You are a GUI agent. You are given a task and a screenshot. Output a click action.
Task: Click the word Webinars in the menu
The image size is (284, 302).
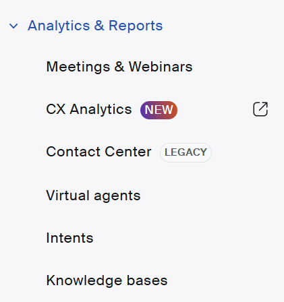click(161, 67)
